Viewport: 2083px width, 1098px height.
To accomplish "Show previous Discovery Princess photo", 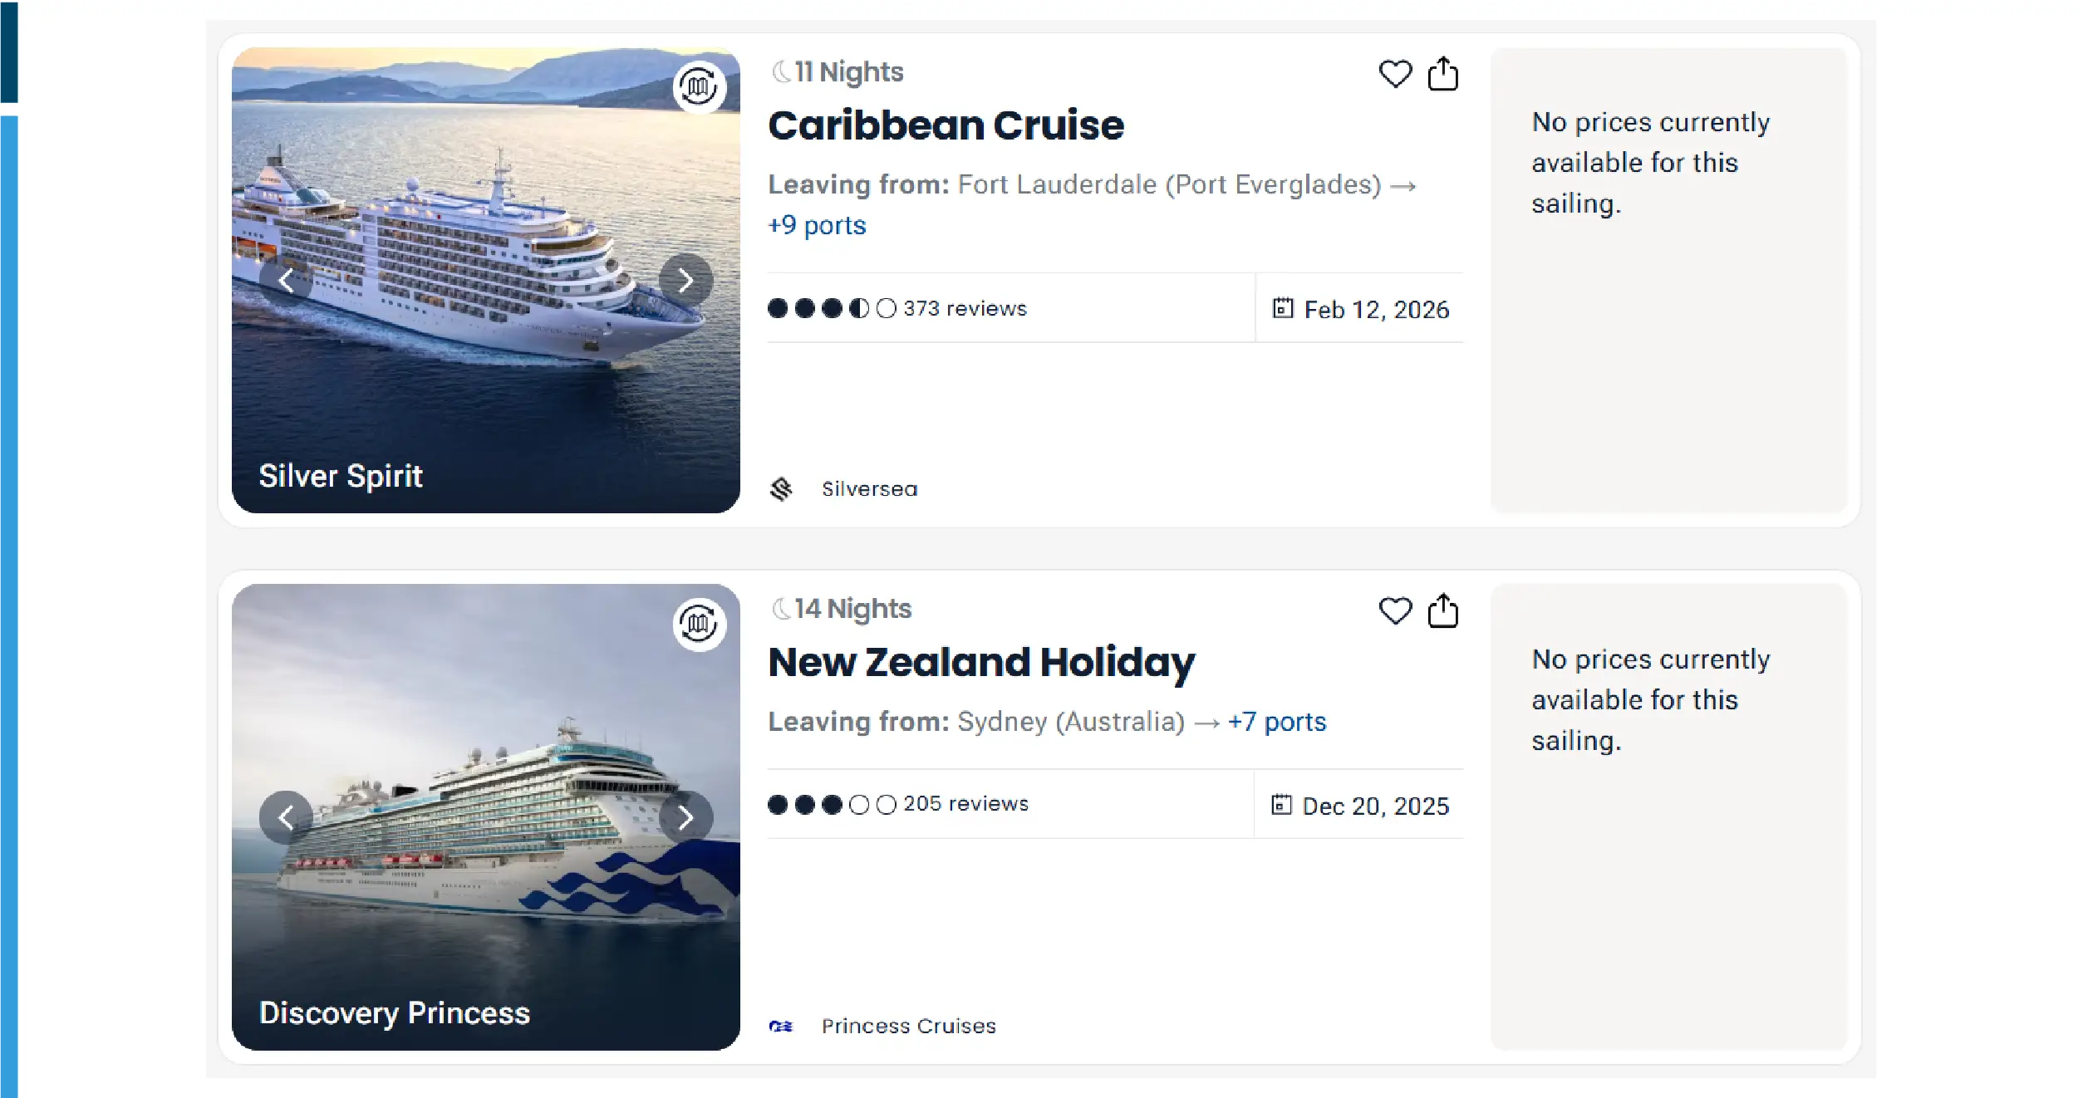I will [286, 818].
